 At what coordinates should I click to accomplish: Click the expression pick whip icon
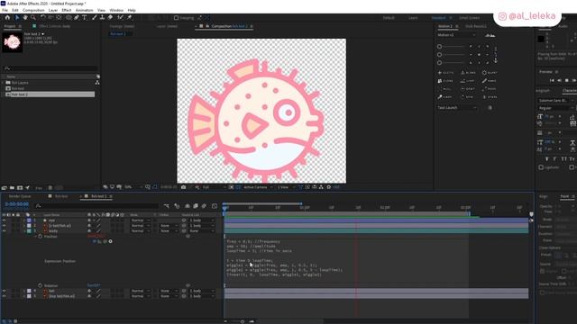(x=105, y=242)
